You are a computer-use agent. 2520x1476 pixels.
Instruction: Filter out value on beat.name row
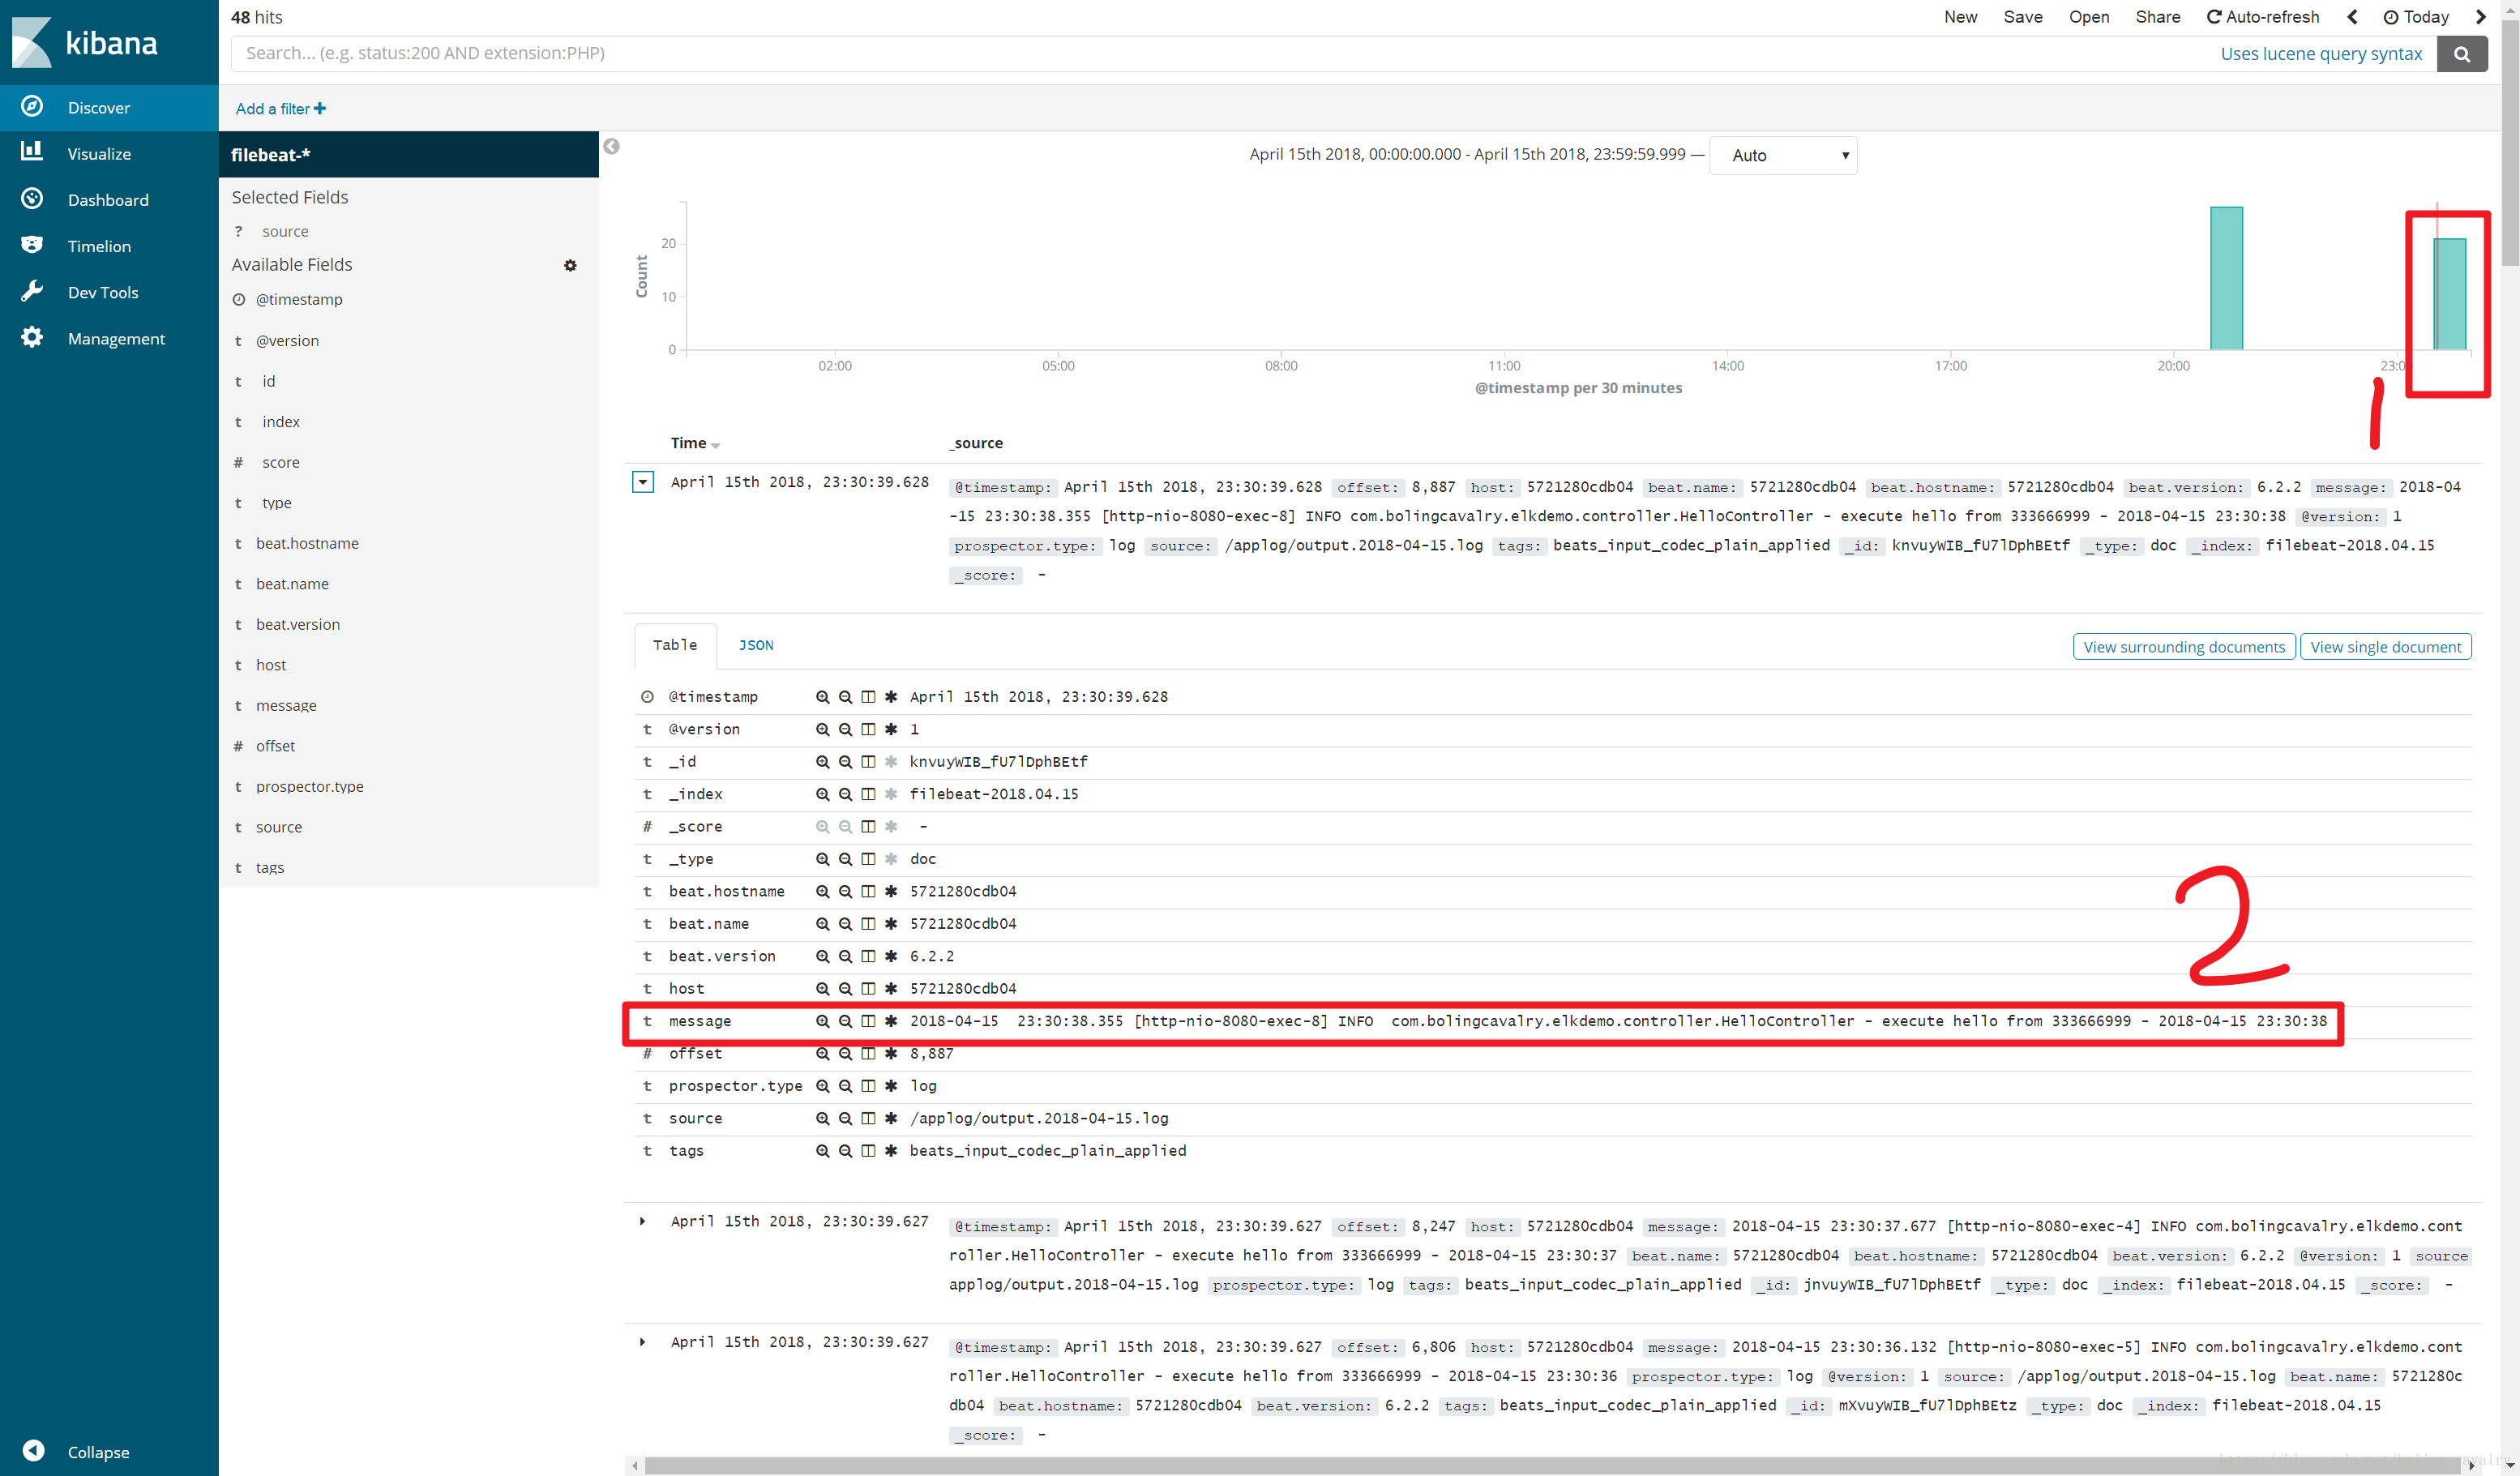(845, 924)
